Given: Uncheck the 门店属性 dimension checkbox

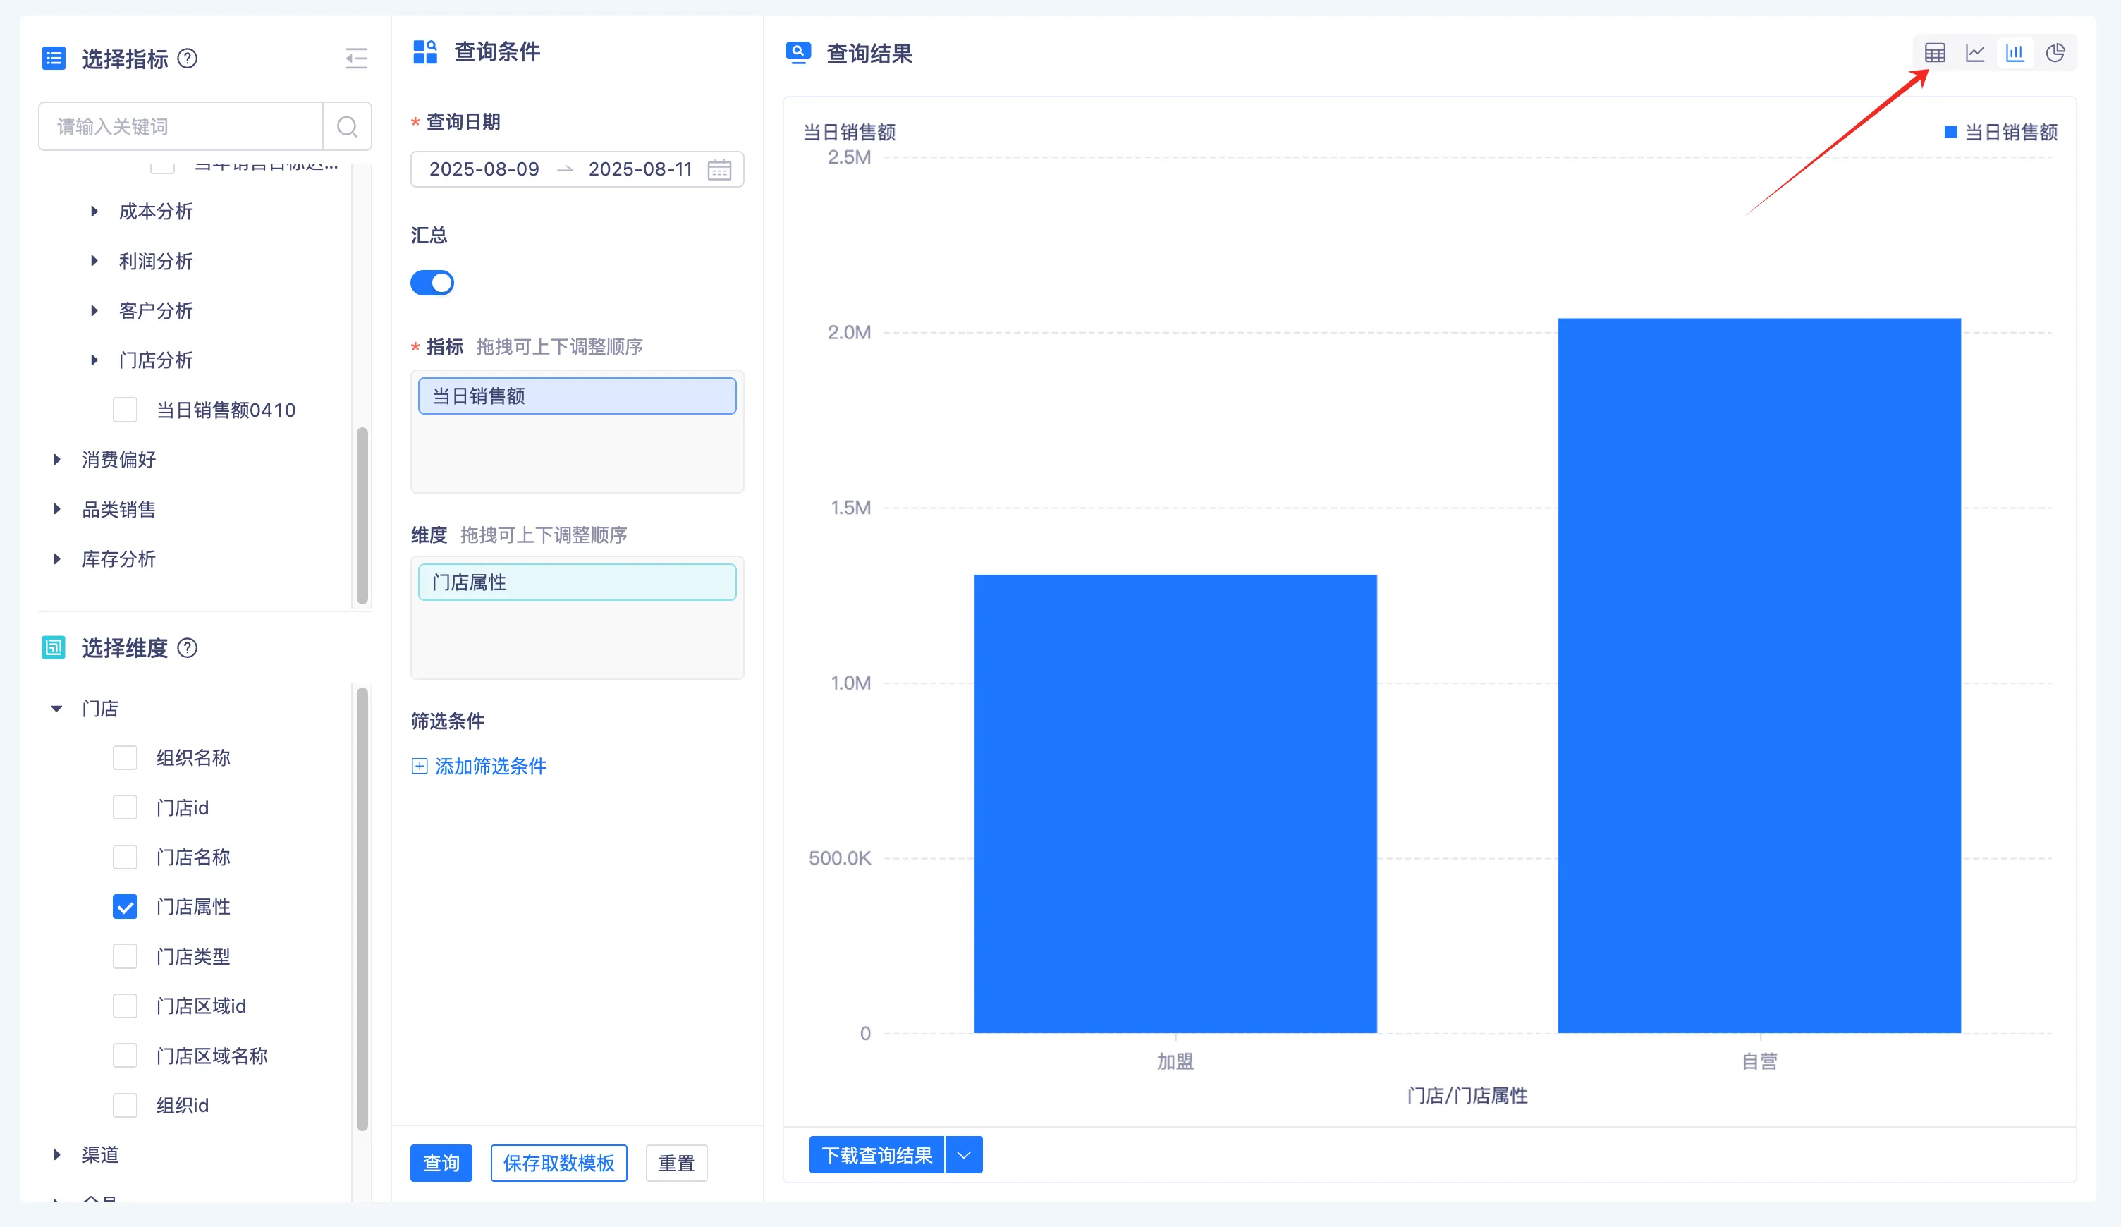Looking at the screenshot, I should click(126, 906).
